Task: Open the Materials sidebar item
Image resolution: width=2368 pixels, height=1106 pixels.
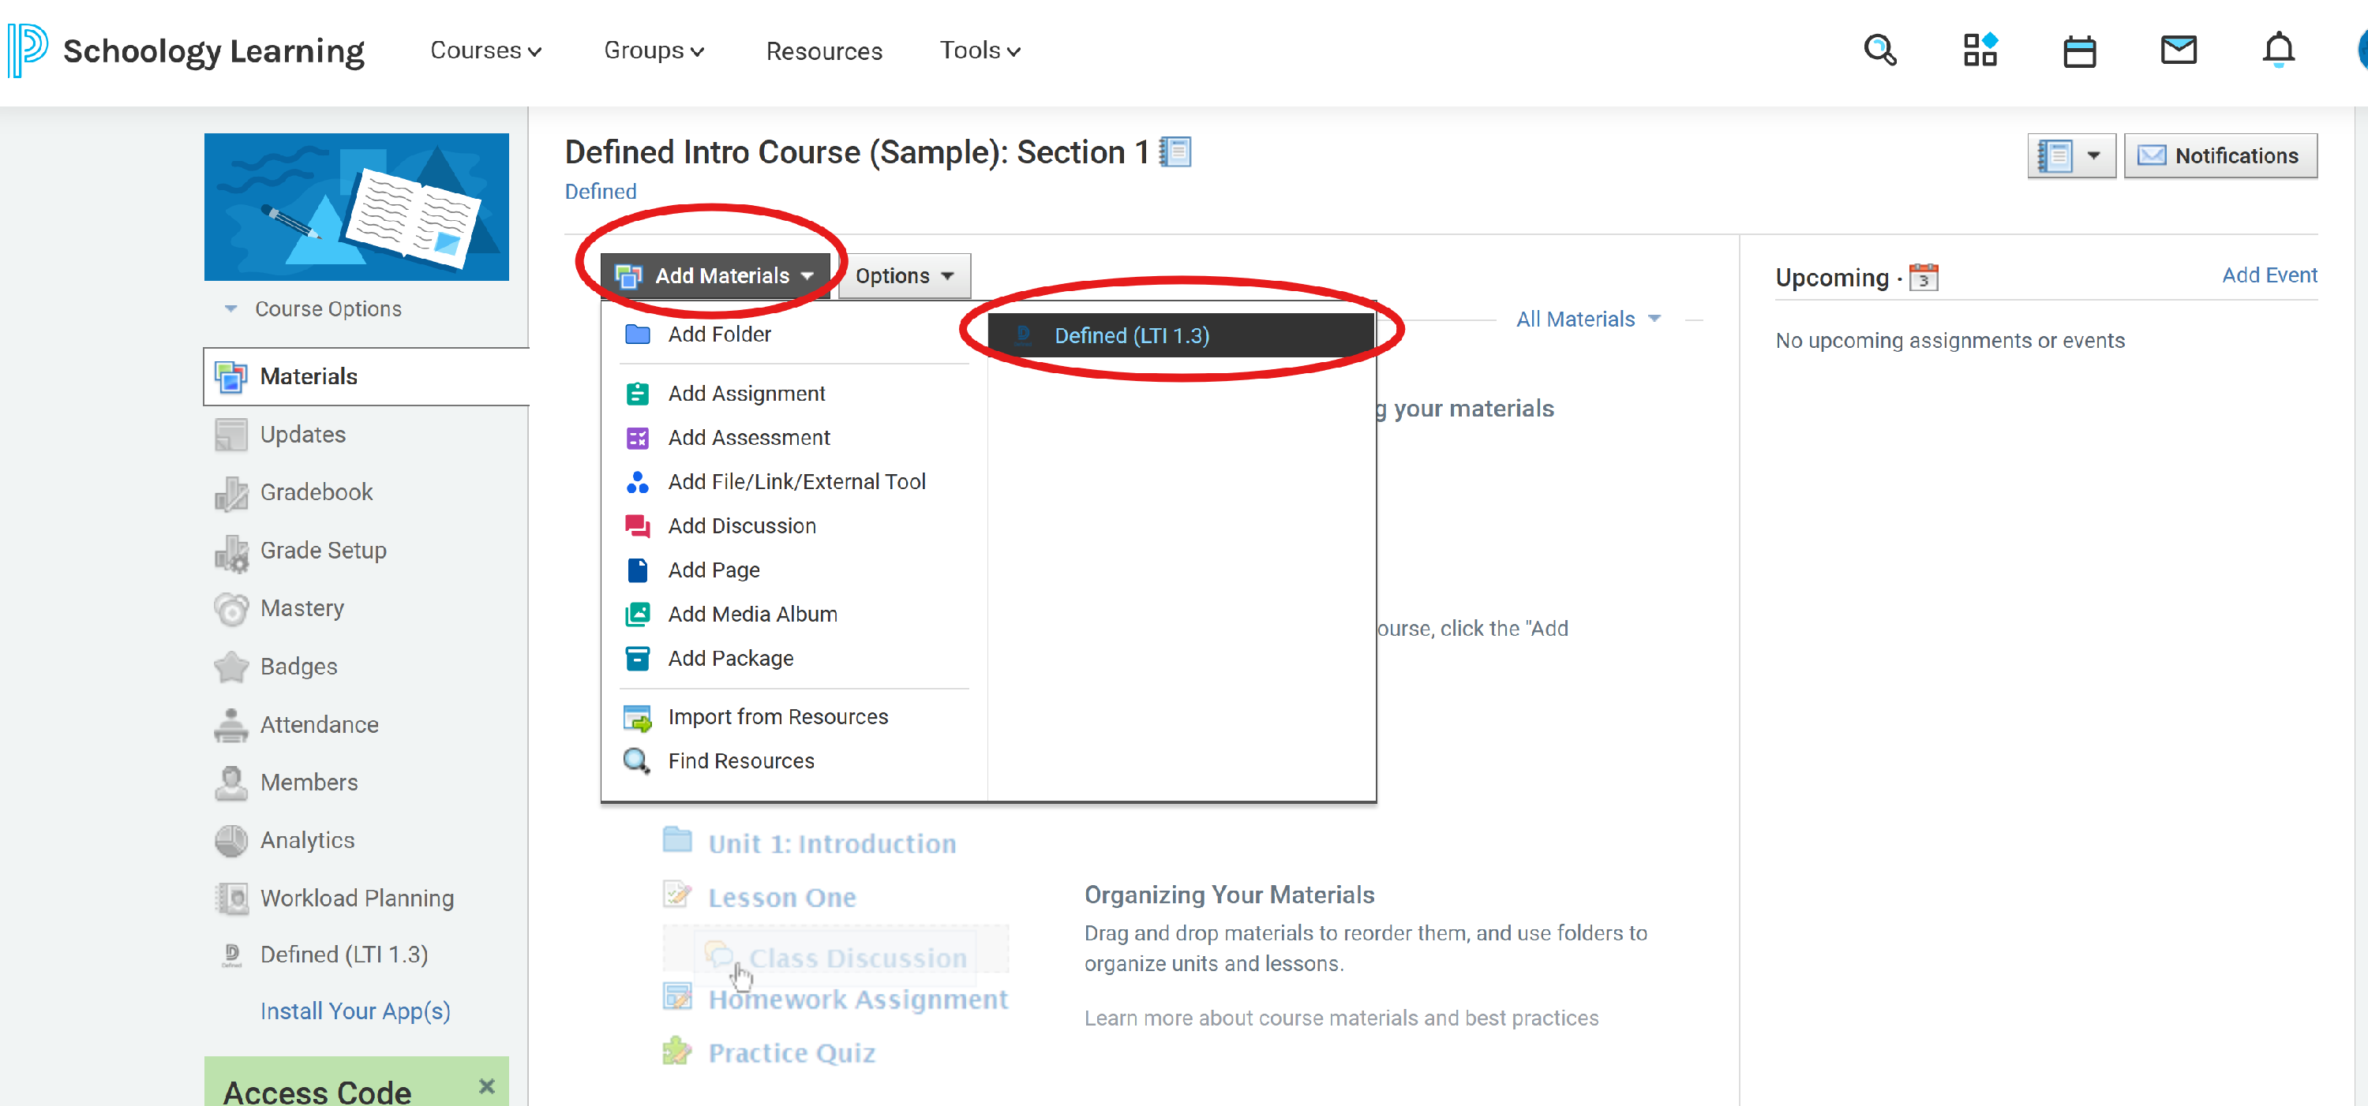Action: click(x=366, y=376)
